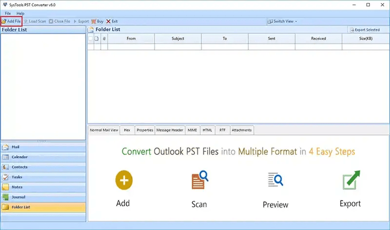Toggle the select-all checkbox in header

coord(91,39)
